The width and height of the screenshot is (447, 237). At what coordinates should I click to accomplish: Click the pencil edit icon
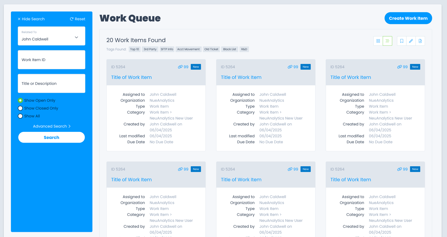411,41
